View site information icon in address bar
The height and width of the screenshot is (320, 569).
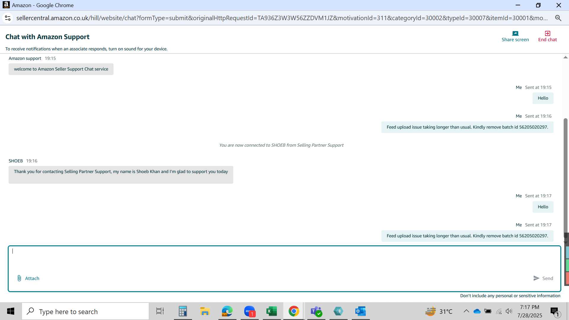8,18
